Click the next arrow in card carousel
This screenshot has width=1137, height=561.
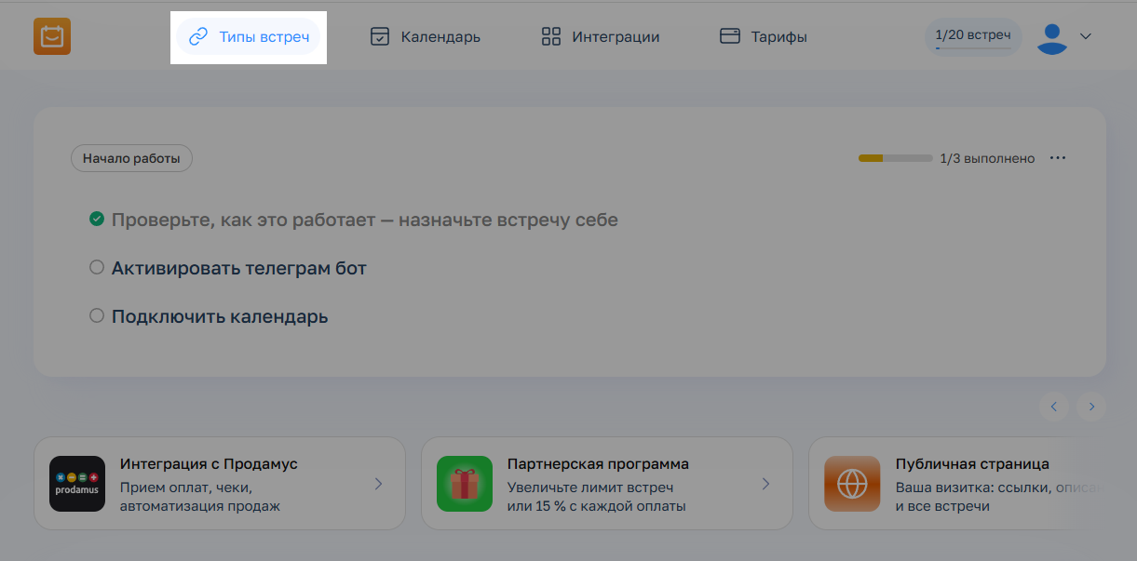click(1091, 407)
